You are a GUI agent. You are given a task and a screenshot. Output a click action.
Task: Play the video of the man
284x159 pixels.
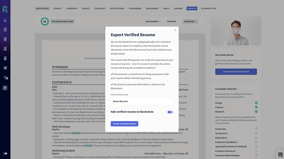pyautogui.click(x=236, y=31)
